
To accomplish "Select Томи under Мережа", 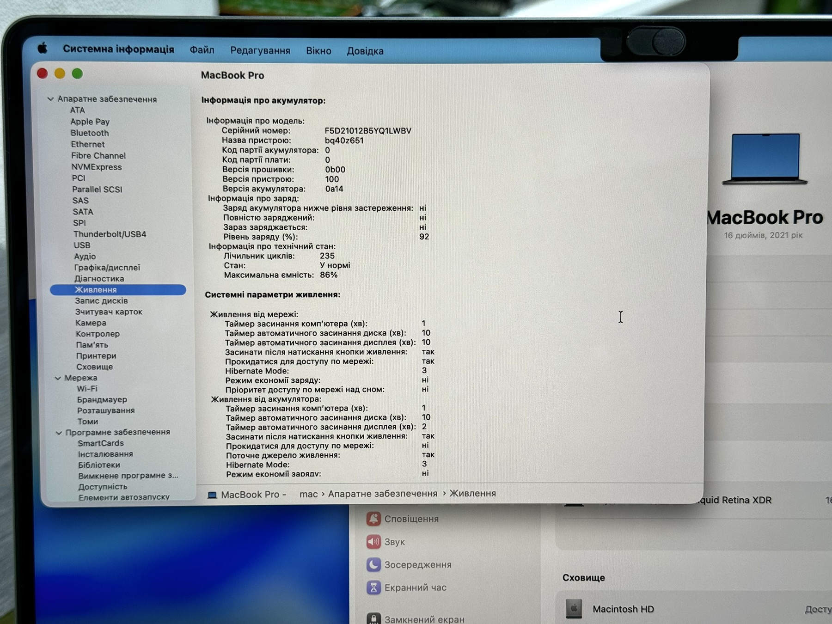I will tap(88, 422).
